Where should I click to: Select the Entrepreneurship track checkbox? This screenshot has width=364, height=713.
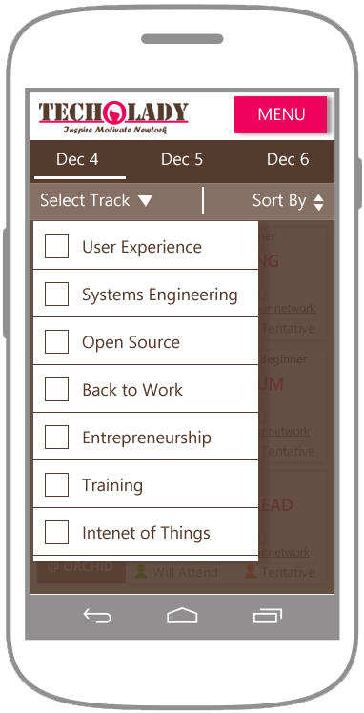click(57, 437)
